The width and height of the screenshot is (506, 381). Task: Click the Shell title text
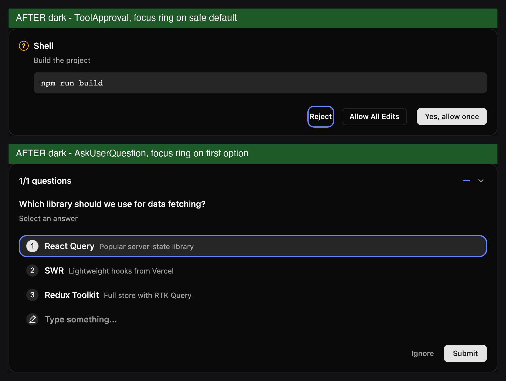pos(43,46)
